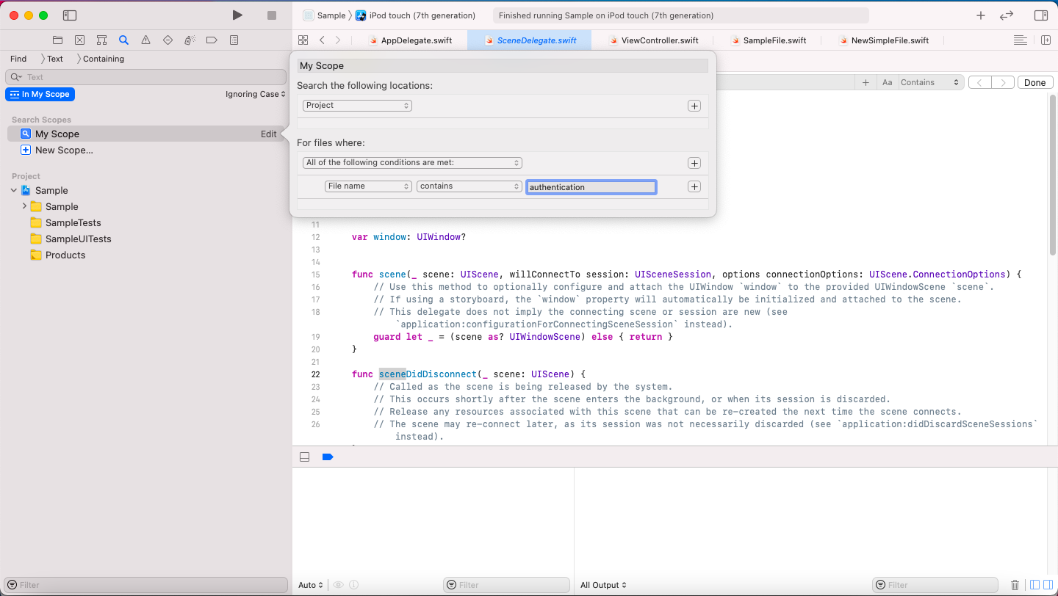Open the Project location dropdown

click(357, 106)
